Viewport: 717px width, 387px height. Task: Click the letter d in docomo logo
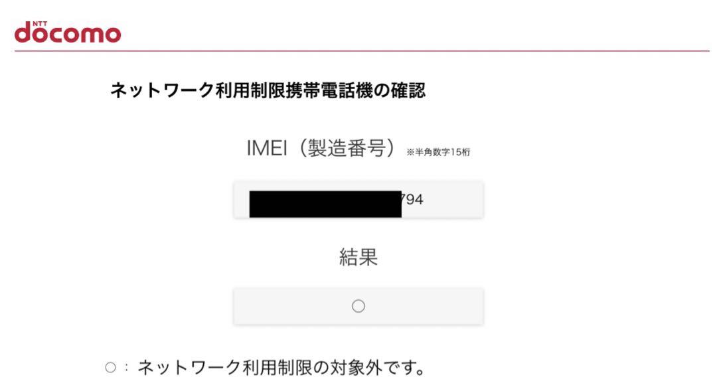(23, 33)
